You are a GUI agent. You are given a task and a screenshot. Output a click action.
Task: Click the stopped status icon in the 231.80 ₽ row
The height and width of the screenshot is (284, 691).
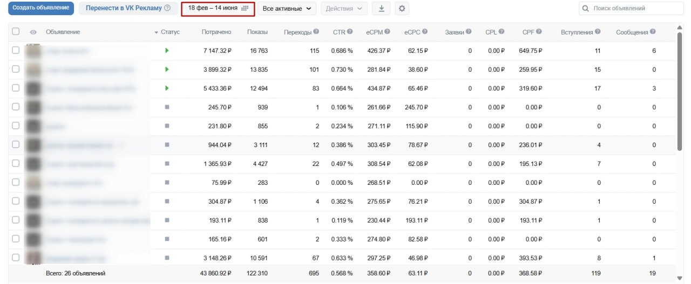point(167,126)
